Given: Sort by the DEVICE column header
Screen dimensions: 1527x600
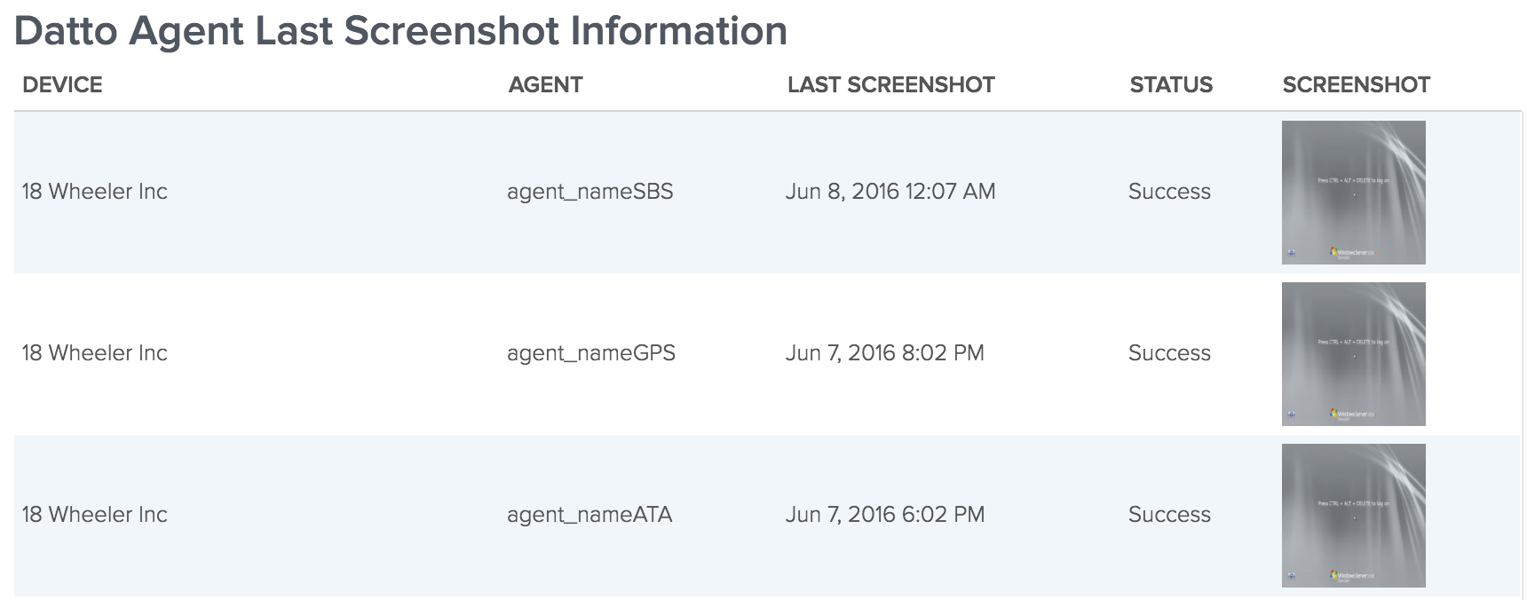Looking at the screenshot, I should pos(62,85).
